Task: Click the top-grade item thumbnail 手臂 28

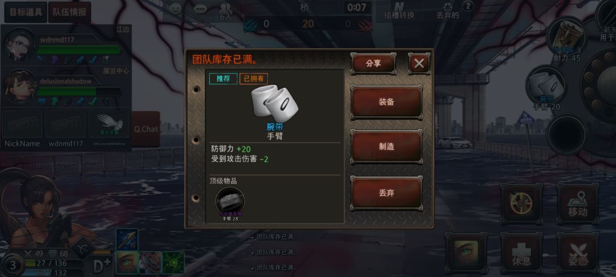Action: [230, 202]
